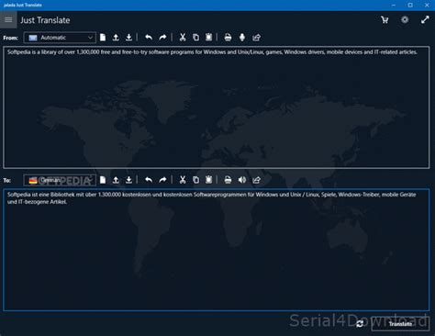The width and height of the screenshot is (435, 336).
Task: Copy translated text using To toolbar copy icon
Action: 195,180
